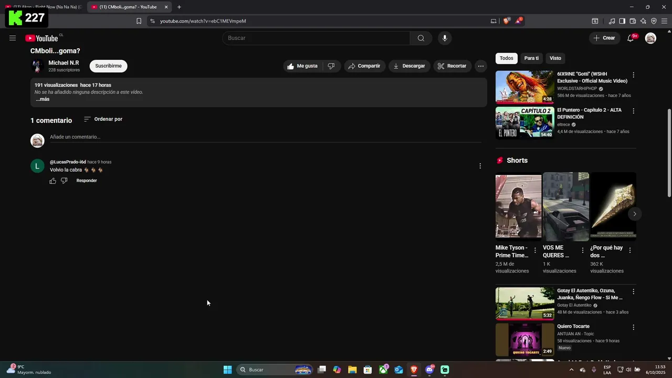The width and height of the screenshot is (672, 378).
Task: Open options menu for LucasPrado comment
Action: click(x=480, y=166)
